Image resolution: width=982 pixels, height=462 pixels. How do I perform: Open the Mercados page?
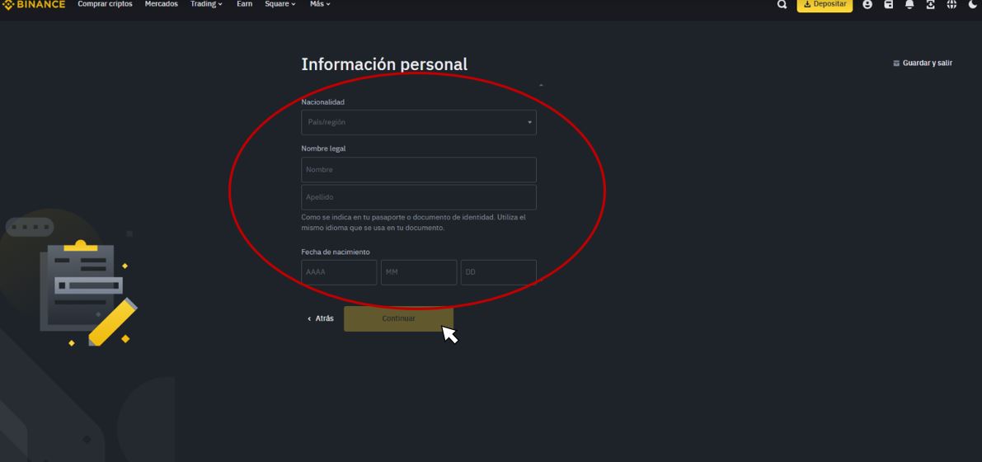pyautogui.click(x=161, y=5)
